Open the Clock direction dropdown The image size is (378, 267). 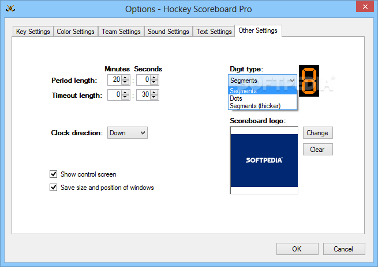128,133
